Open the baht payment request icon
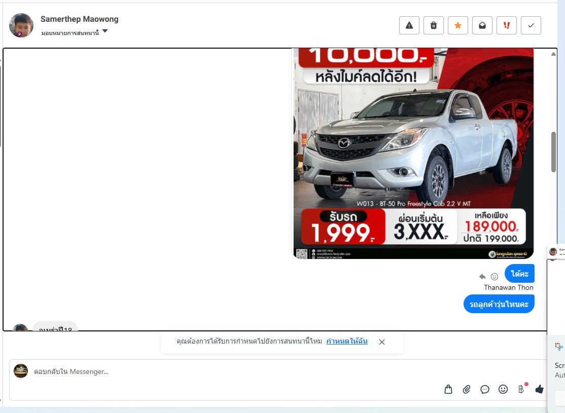The height and width of the screenshot is (413, 565). click(x=521, y=389)
